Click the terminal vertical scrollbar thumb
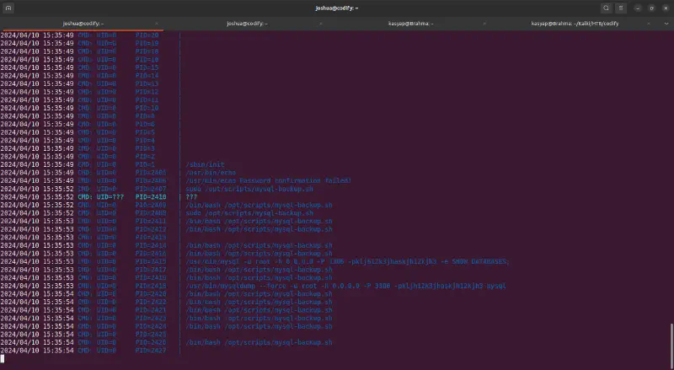The image size is (674, 370). (x=671, y=345)
